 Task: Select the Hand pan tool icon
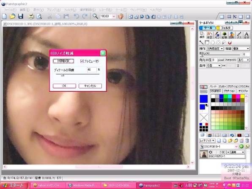coord(121,16)
